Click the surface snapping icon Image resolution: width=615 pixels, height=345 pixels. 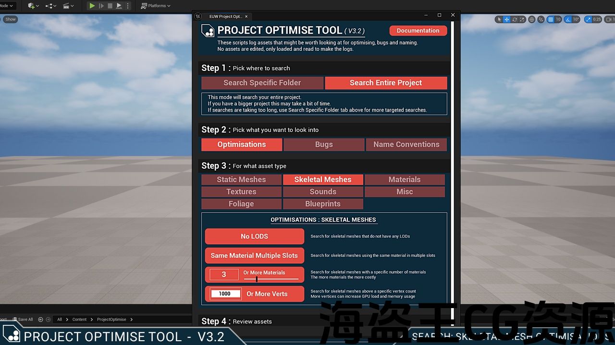click(541, 20)
